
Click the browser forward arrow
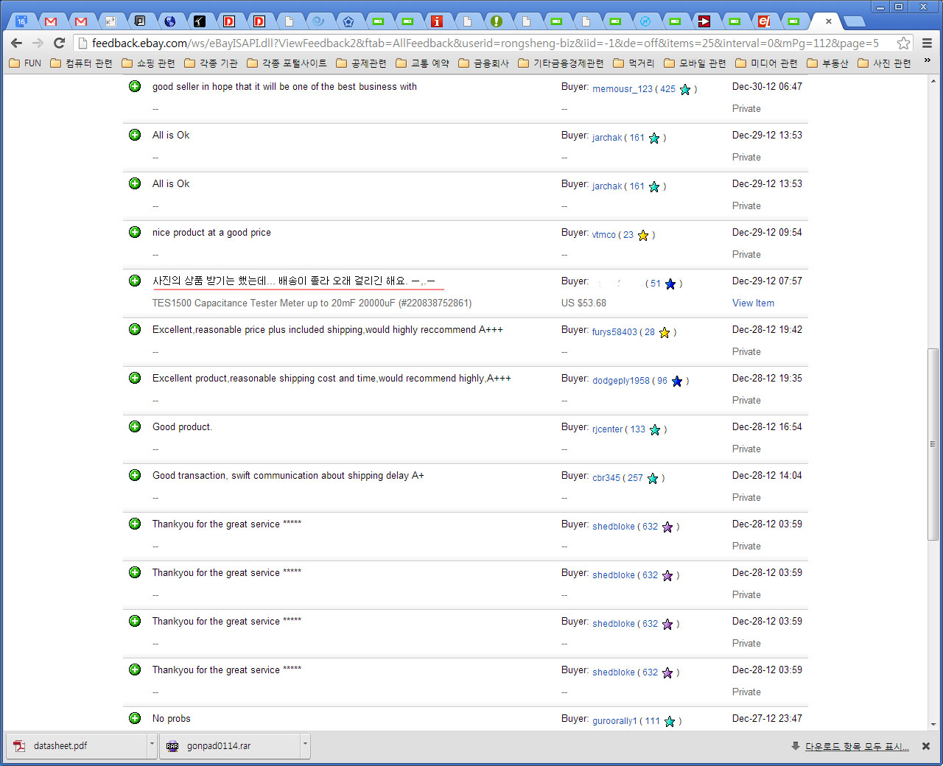(x=38, y=43)
